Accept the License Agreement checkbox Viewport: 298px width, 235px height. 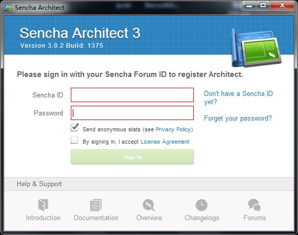74,140
